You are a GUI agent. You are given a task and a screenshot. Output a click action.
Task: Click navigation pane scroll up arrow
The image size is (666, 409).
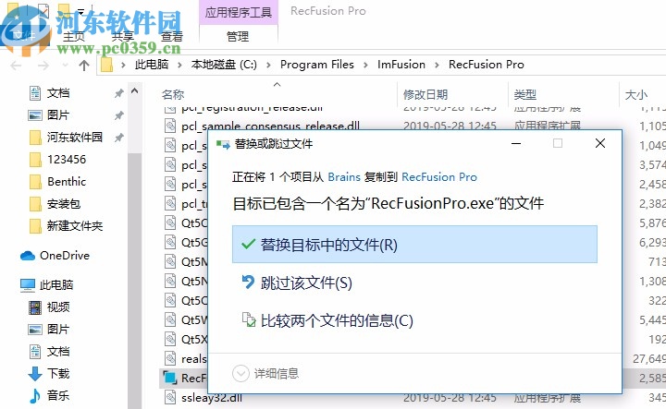click(x=135, y=90)
